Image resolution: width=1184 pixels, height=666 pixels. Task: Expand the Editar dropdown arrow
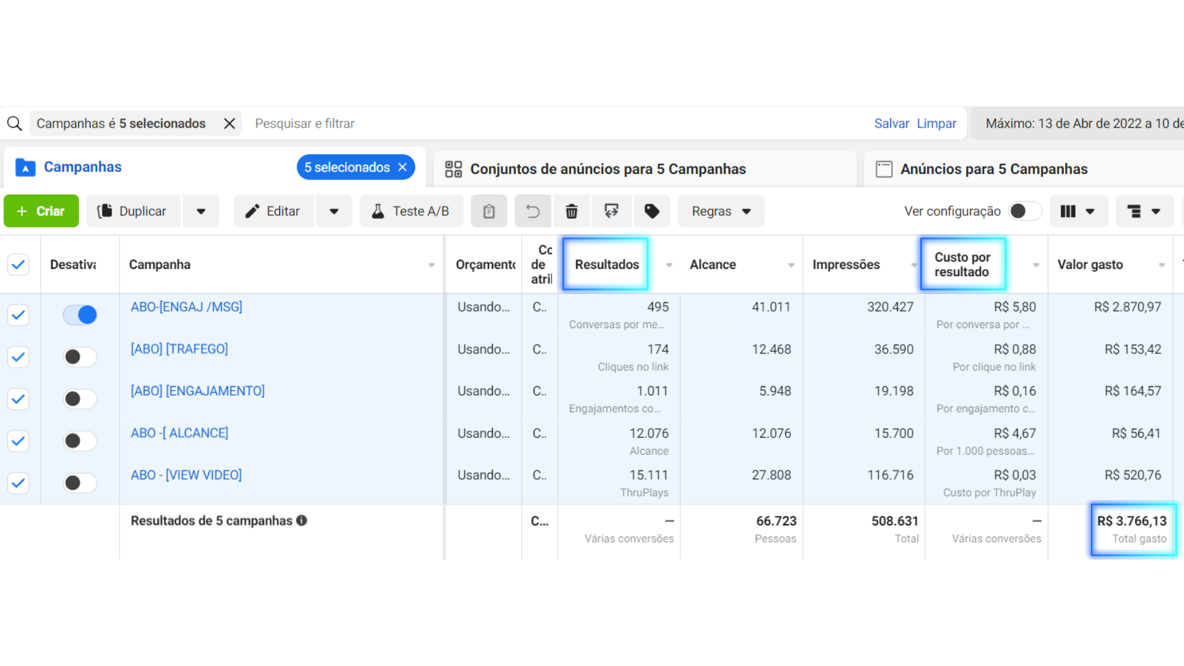tap(334, 212)
